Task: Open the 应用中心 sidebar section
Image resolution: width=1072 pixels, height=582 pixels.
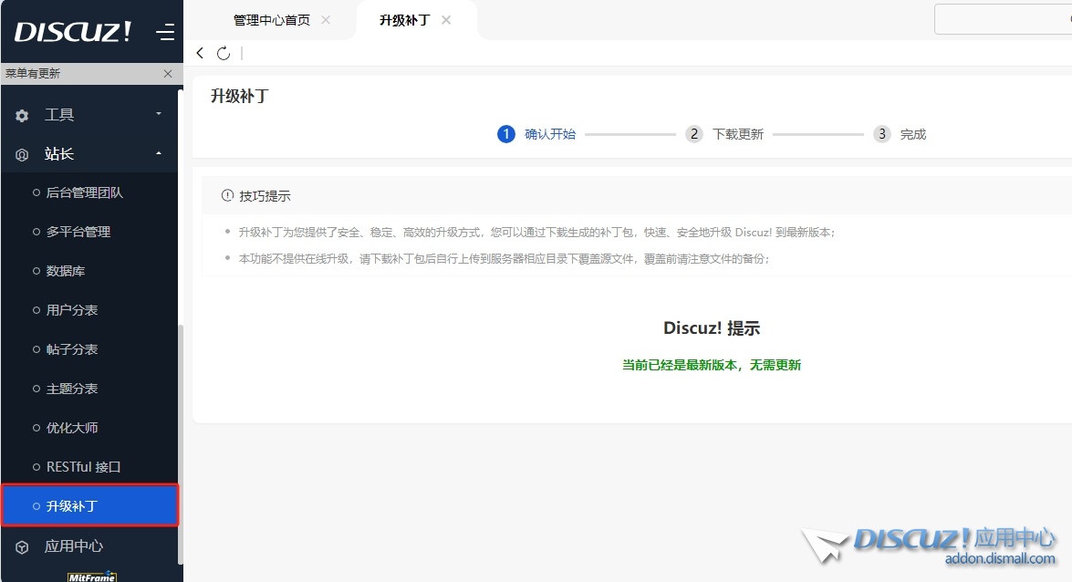Action: coord(74,546)
